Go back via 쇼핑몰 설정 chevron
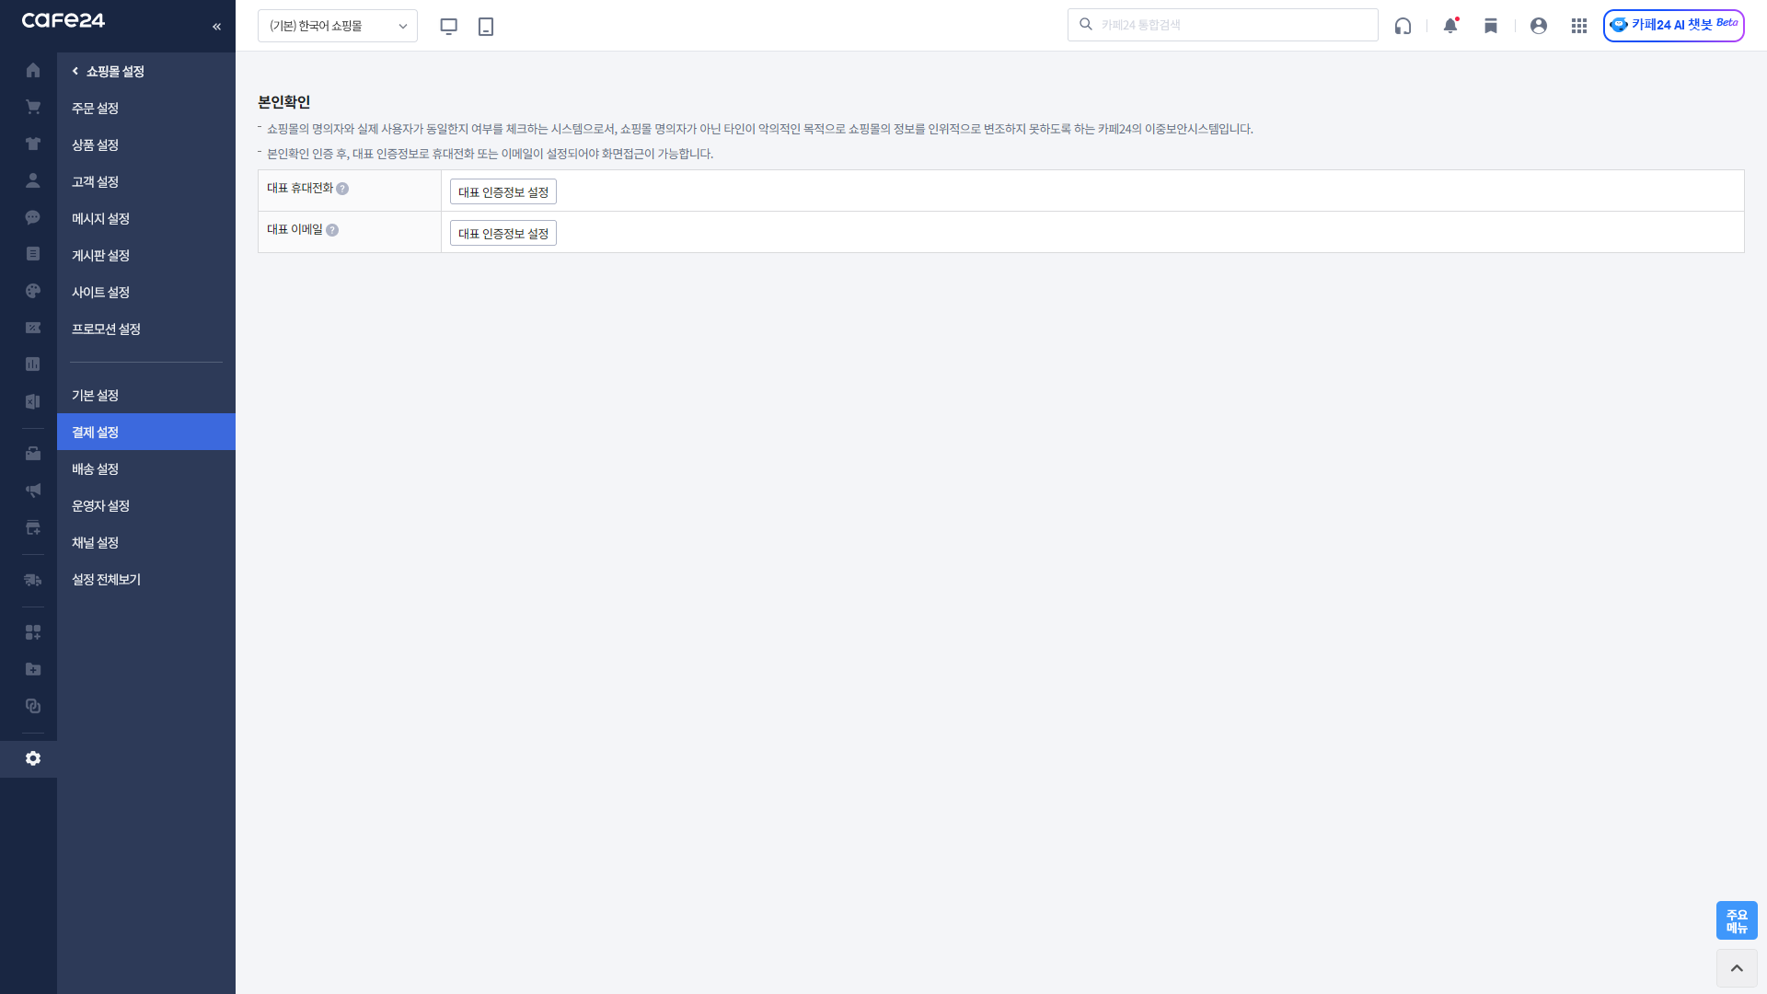Screen dimensions: 1767x994 tap(75, 71)
